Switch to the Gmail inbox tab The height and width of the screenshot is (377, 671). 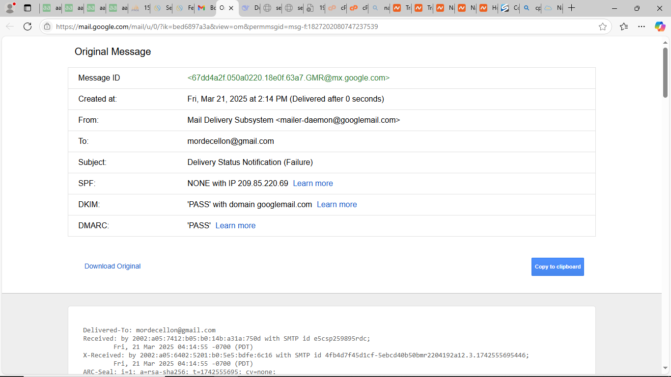[x=205, y=8]
